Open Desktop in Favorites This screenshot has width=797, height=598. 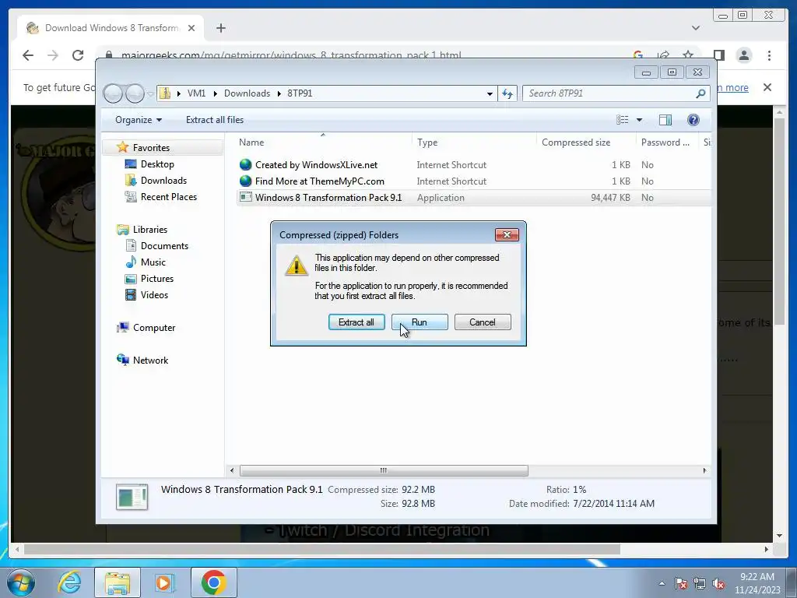pos(157,164)
